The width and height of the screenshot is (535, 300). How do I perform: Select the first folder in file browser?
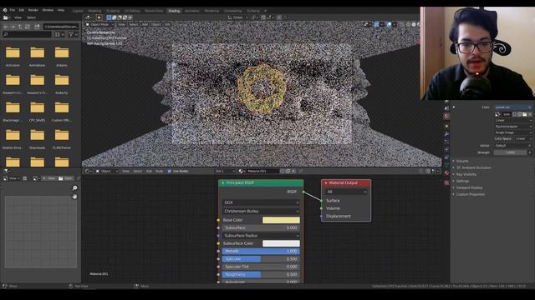[13, 53]
